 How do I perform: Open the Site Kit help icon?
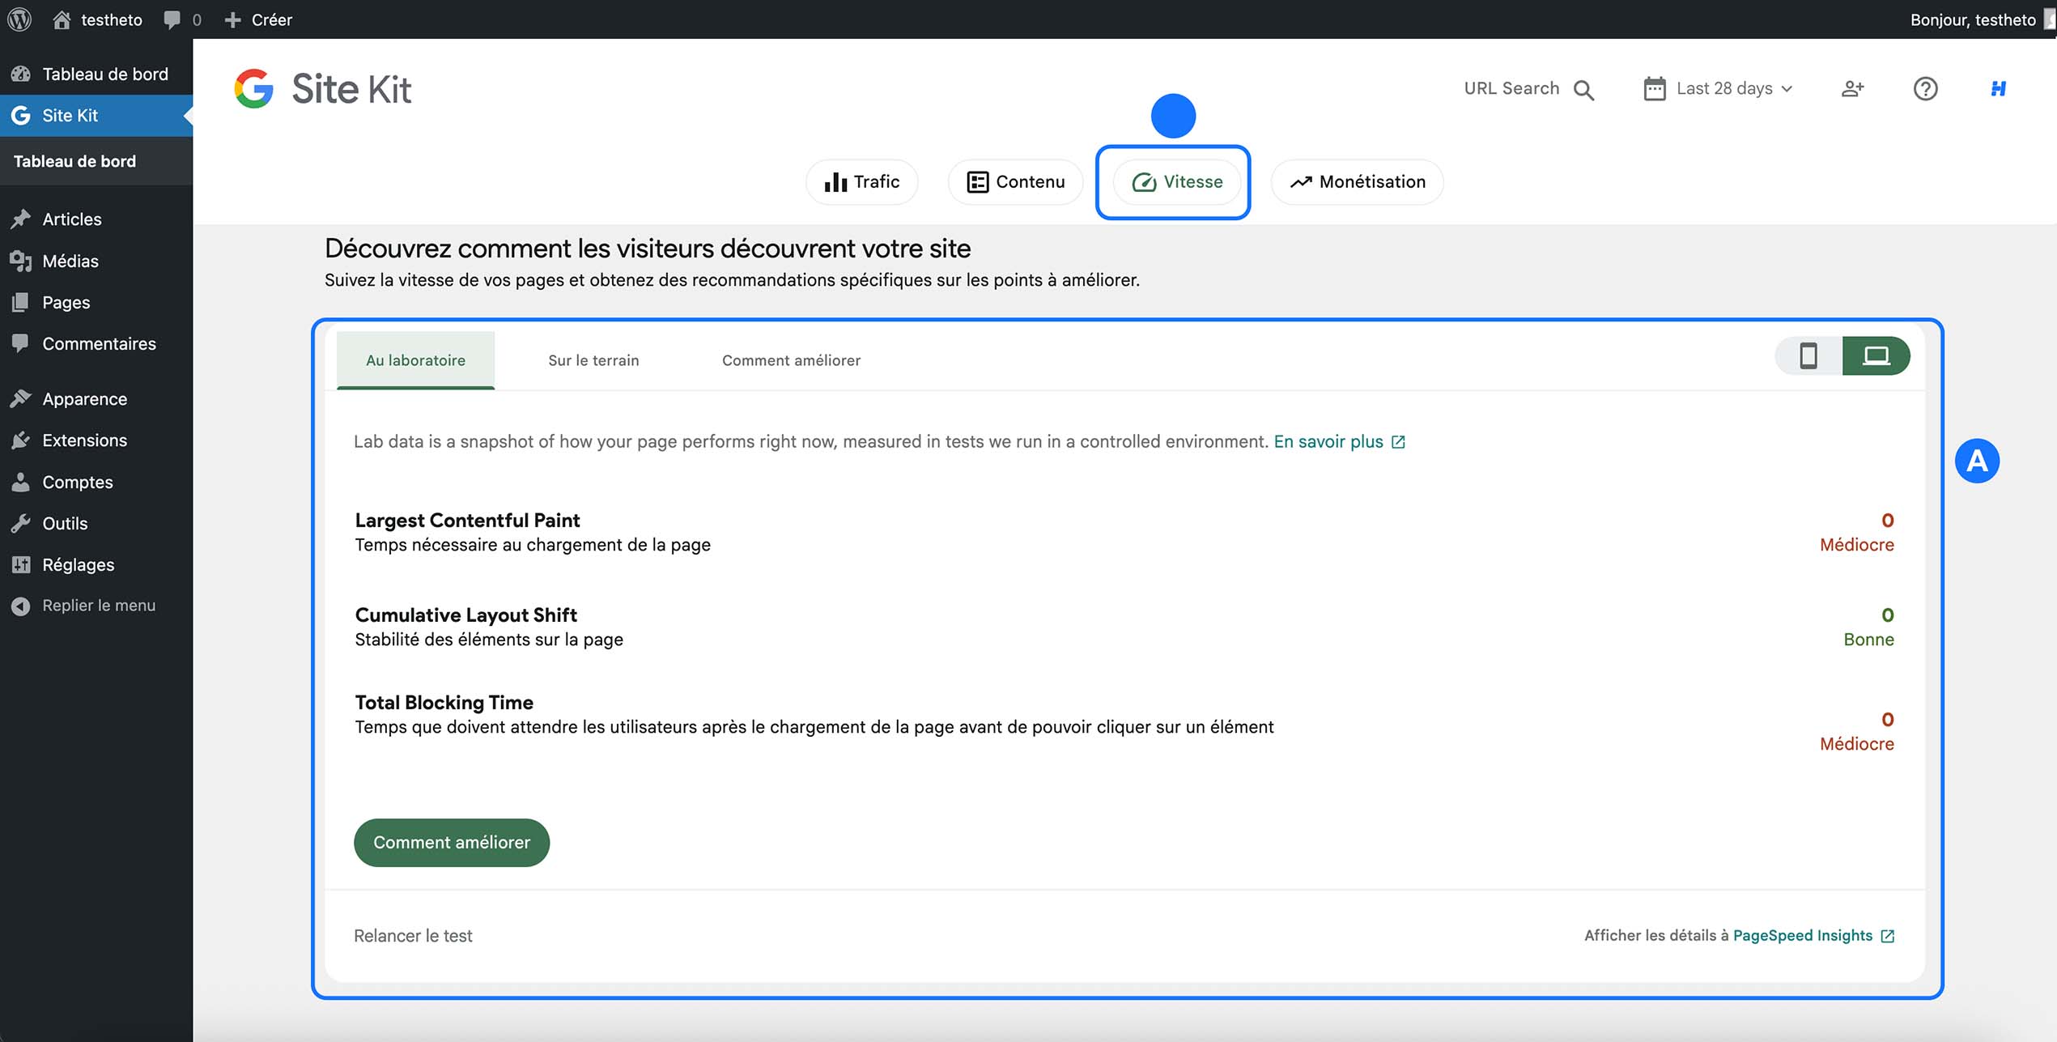[1926, 89]
